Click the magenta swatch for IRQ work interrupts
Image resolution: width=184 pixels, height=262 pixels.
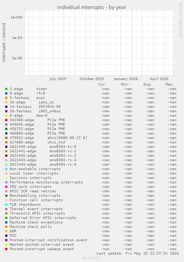tap(6, 187)
